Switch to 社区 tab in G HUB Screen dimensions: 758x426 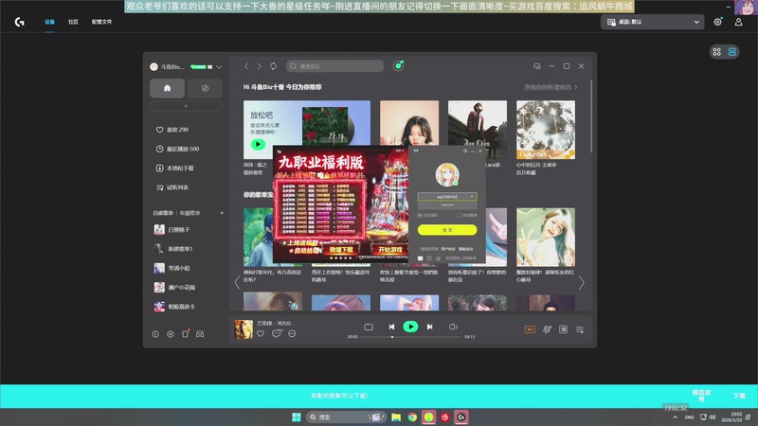[74, 22]
